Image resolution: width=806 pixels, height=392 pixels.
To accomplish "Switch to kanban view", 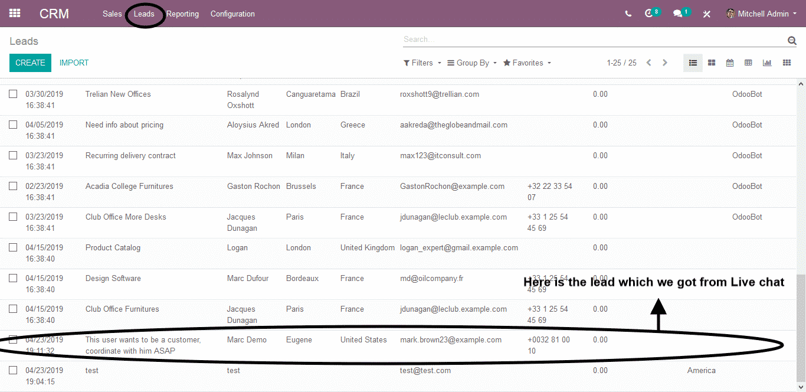I will (712, 63).
